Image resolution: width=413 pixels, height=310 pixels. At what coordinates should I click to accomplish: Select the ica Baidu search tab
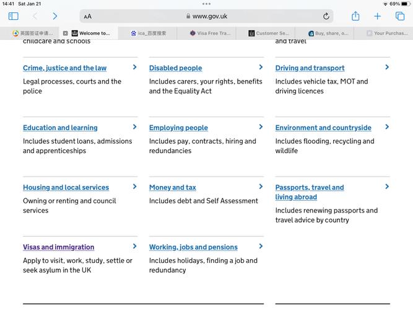click(149, 33)
